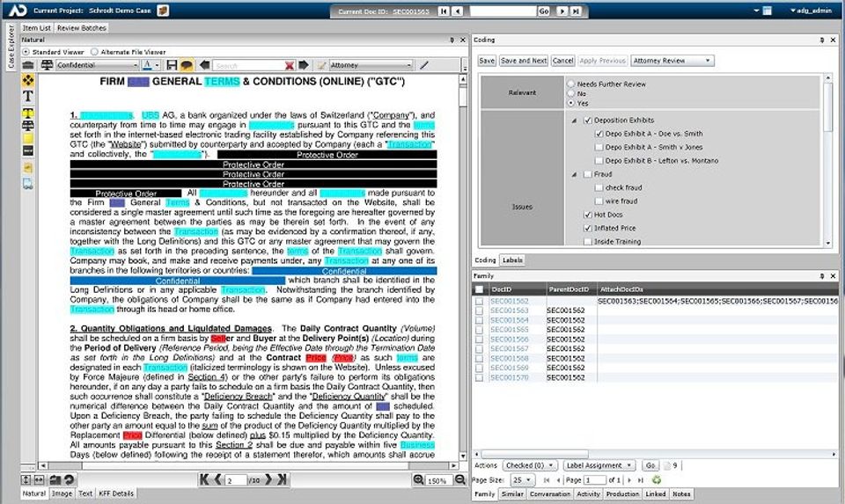This screenshot has height=504, width=845.
Task: Open the adg_admin user menu
Action: 811,11
